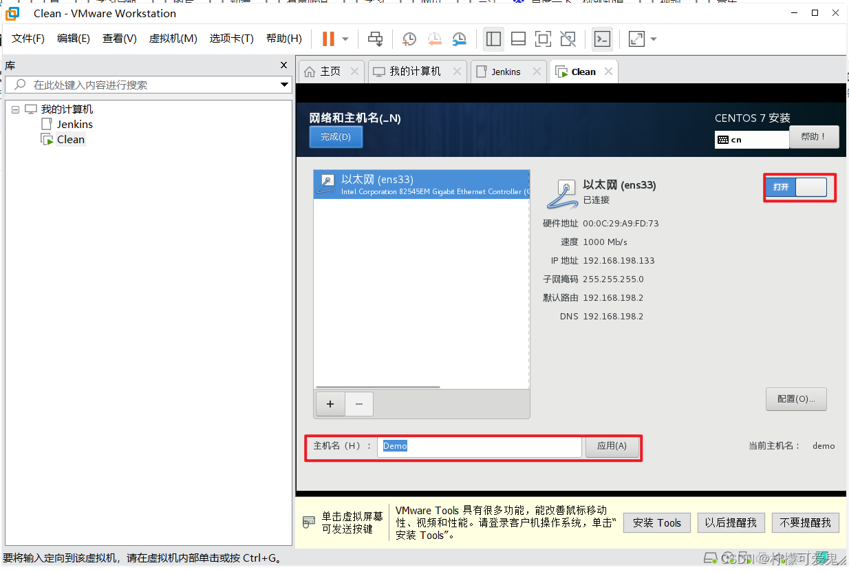This screenshot has height=572, width=849.
Task: Switch to the 主页 tab
Action: tap(330, 72)
